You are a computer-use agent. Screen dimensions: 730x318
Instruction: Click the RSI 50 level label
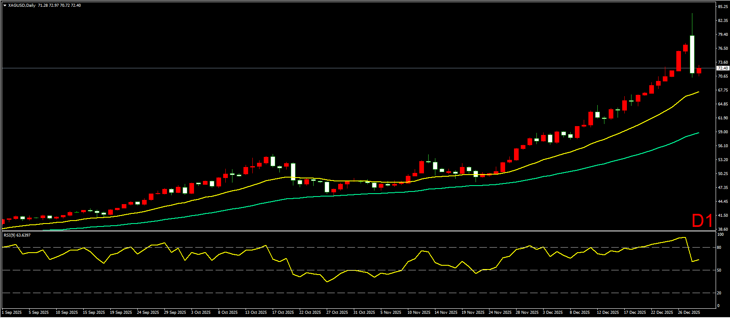(x=720, y=270)
